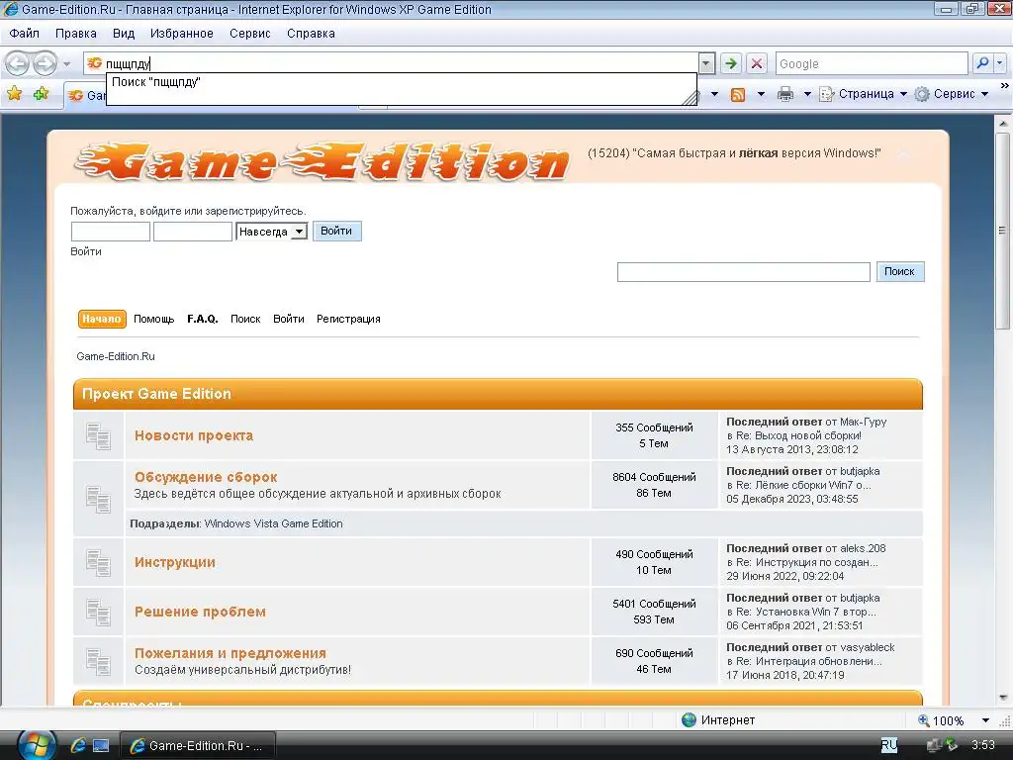
Task: Click the Windows Start orb
Action: (x=37, y=745)
